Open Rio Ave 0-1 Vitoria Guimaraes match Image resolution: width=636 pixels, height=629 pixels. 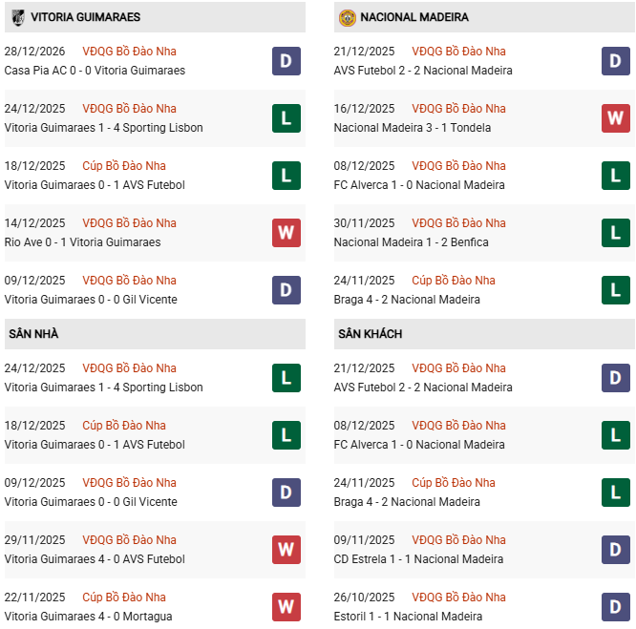[82, 242]
